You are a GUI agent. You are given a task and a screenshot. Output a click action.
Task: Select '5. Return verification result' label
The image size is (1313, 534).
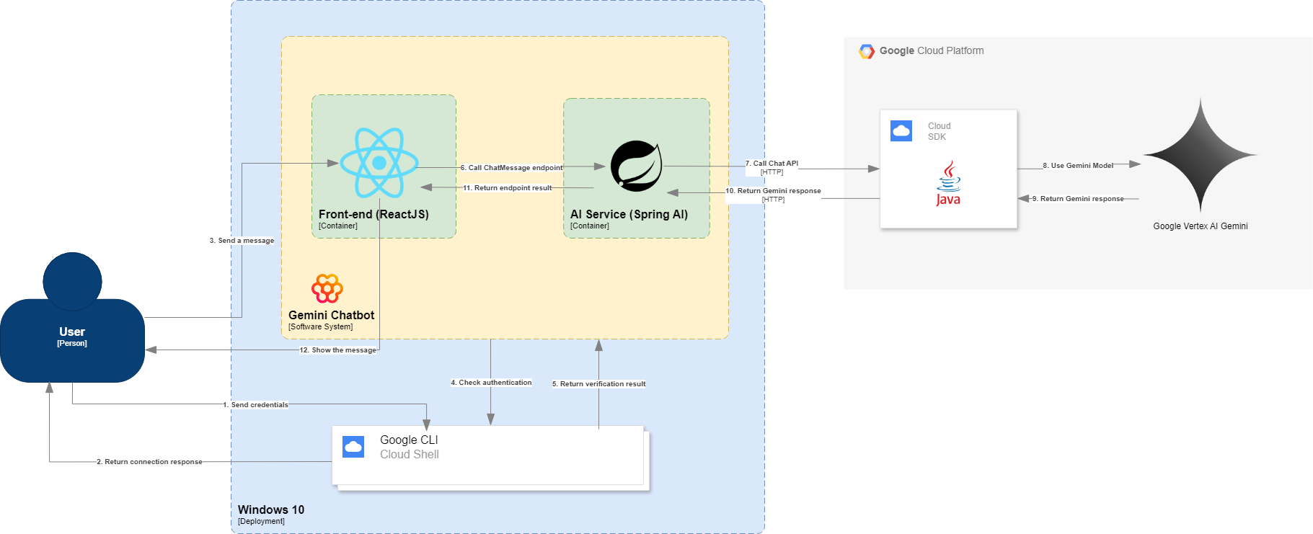[x=598, y=384]
